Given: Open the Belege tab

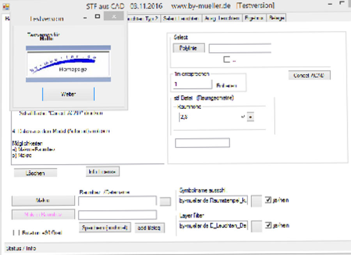Looking at the screenshot, I should (277, 18).
